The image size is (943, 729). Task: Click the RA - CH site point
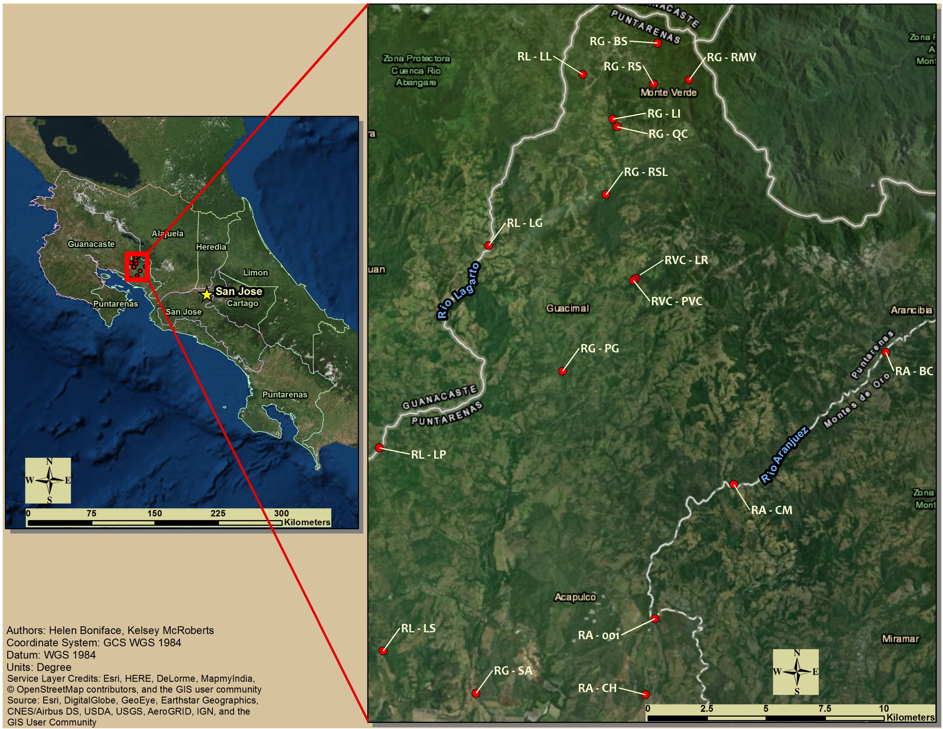click(x=645, y=694)
